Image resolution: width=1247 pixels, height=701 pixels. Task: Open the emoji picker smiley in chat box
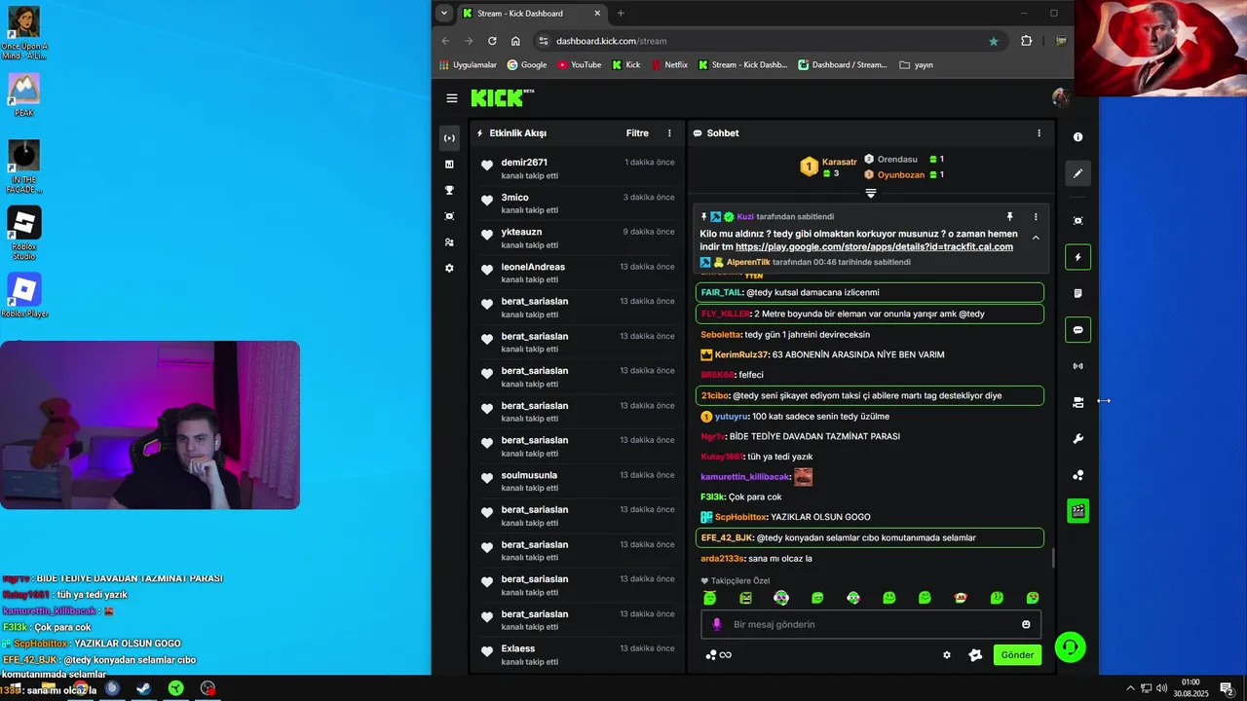[x=1026, y=624]
